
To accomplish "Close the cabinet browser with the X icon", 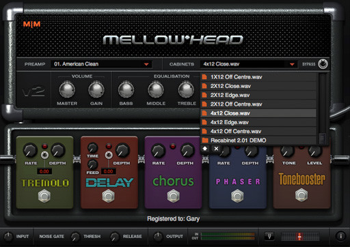I will pyautogui.click(x=216, y=149).
